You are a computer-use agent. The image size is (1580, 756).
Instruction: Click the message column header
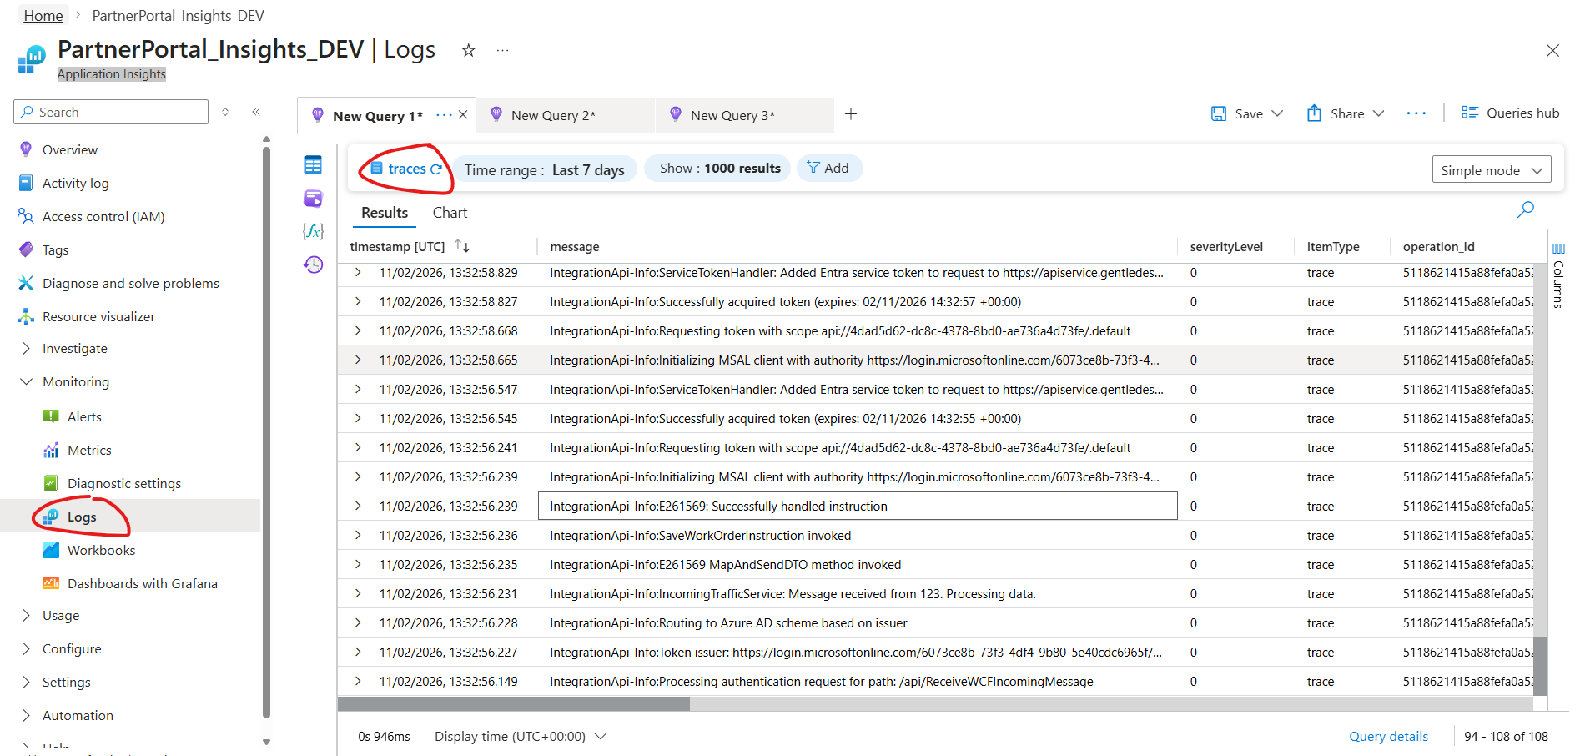(575, 247)
